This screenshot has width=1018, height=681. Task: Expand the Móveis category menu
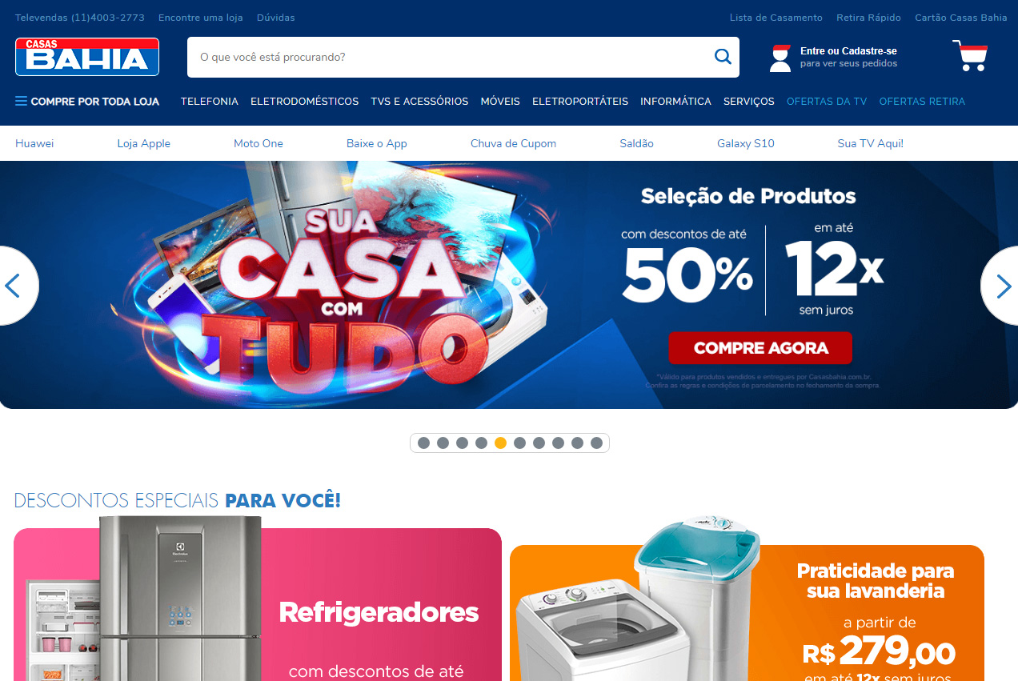(x=500, y=102)
